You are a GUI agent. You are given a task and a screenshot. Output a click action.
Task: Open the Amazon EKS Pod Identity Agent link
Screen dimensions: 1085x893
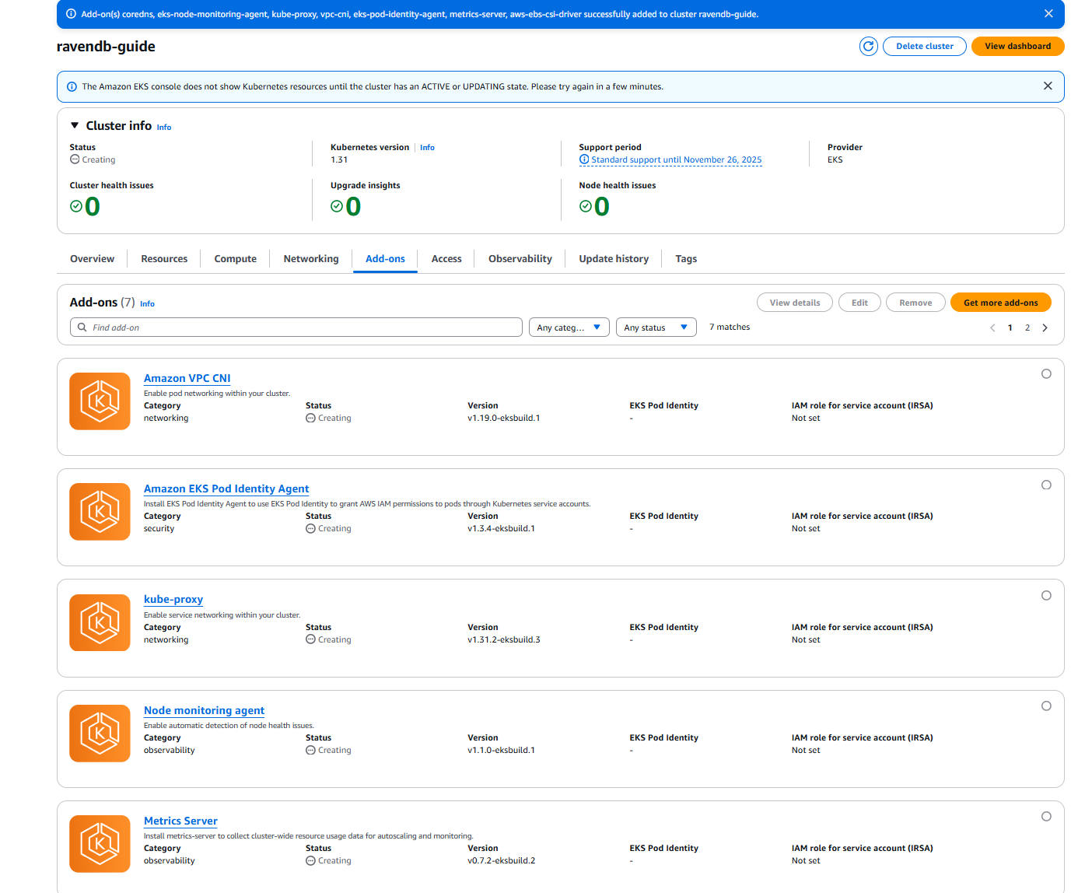click(x=226, y=489)
